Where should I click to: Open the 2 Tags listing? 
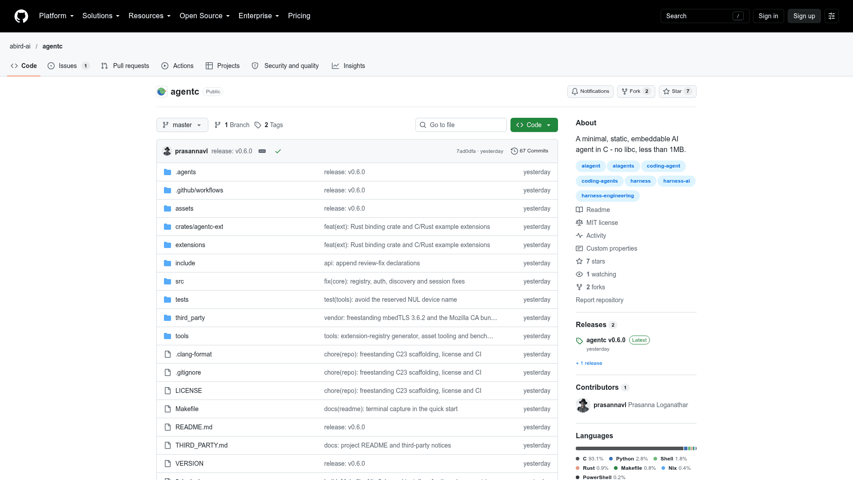[269, 125]
